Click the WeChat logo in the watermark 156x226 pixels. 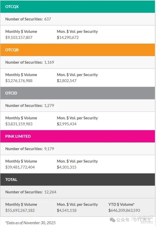pyautogui.click(x=113, y=220)
